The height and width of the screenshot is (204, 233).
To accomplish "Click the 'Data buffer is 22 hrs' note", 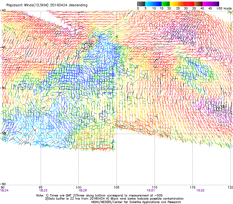I will [x=114, y=199].
